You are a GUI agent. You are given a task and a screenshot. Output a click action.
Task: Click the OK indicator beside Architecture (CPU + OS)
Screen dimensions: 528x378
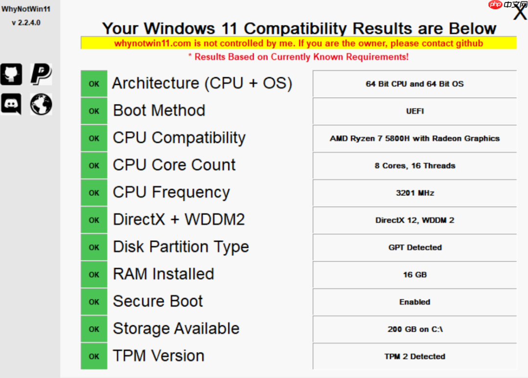click(94, 83)
